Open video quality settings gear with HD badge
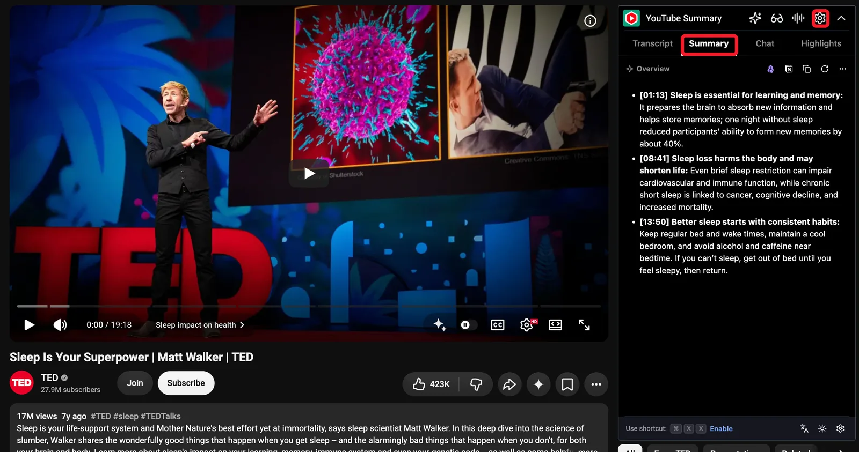859x452 pixels. [527, 325]
